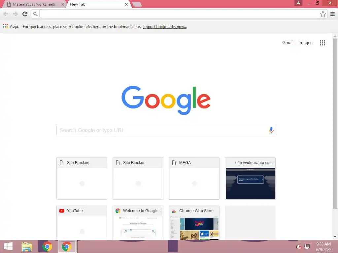Click the Chrome Web Store favicon
The height and width of the screenshot is (253, 338).
click(174, 211)
